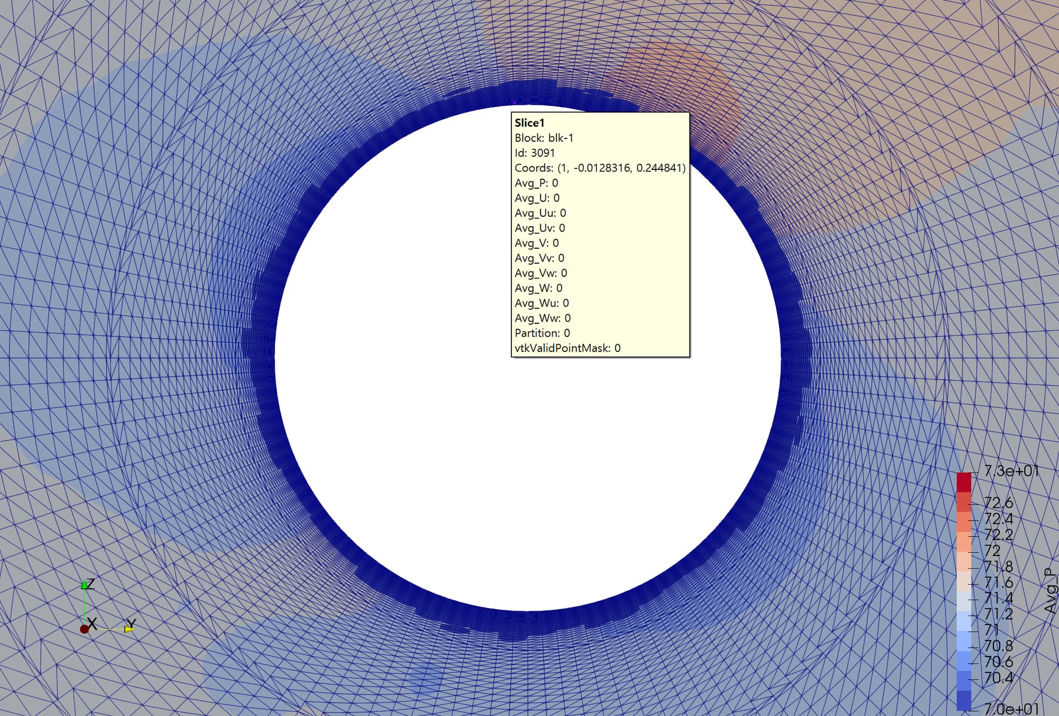Click the 72.6 legend tick label
1059x716 pixels.
pyautogui.click(x=998, y=503)
